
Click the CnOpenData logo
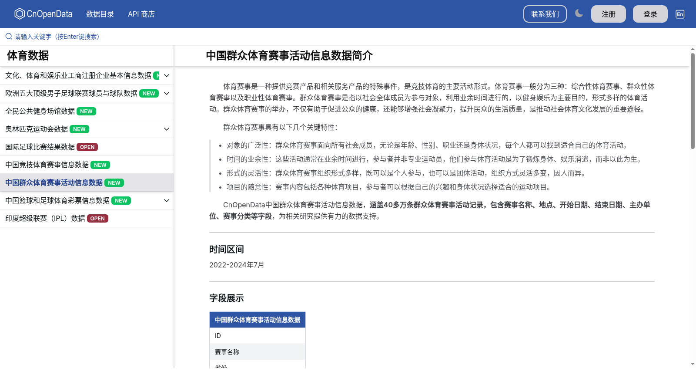43,14
